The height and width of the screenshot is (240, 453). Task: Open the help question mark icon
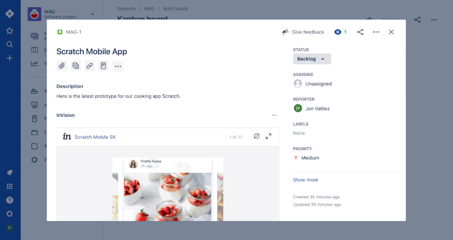pos(10,200)
